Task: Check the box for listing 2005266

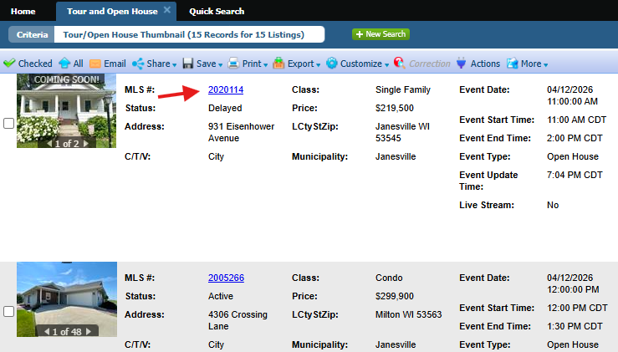Action: (x=8, y=311)
